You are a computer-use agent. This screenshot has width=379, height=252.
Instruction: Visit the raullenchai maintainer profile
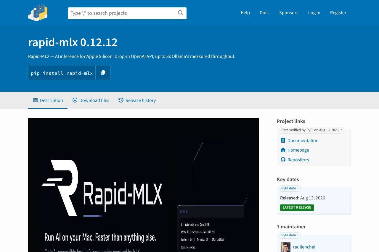[304, 247]
